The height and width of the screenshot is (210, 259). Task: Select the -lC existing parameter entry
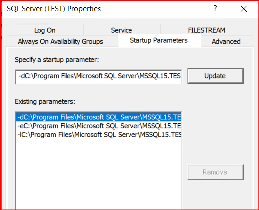99,135
